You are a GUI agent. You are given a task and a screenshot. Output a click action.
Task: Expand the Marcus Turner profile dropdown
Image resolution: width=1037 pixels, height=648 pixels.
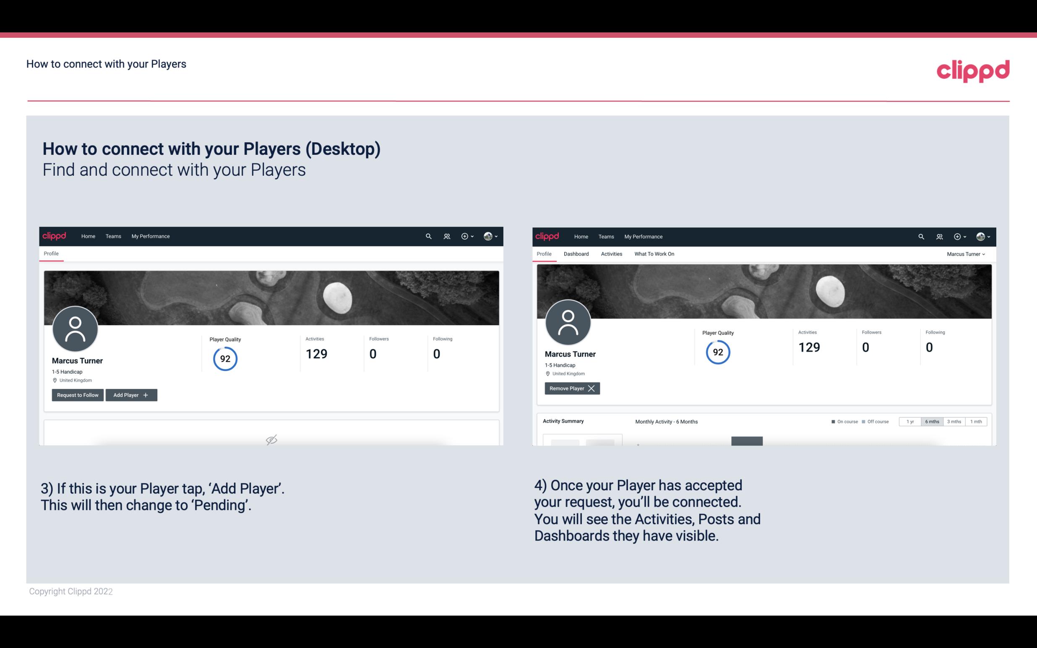pos(966,254)
